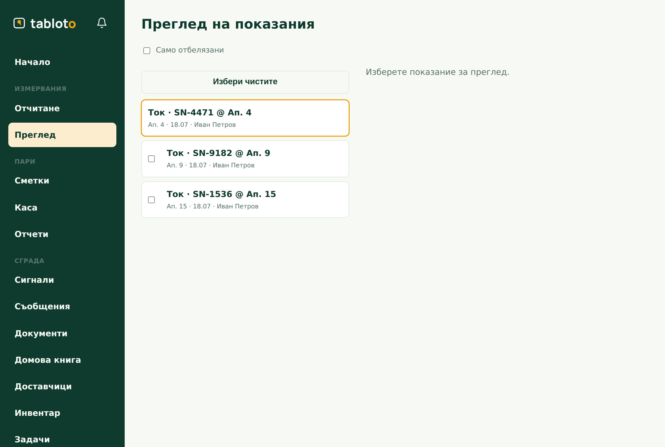Open the notifications bell icon

(x=102, y=23)
